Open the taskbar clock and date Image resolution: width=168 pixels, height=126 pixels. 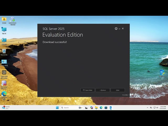[x=163, y=108]
